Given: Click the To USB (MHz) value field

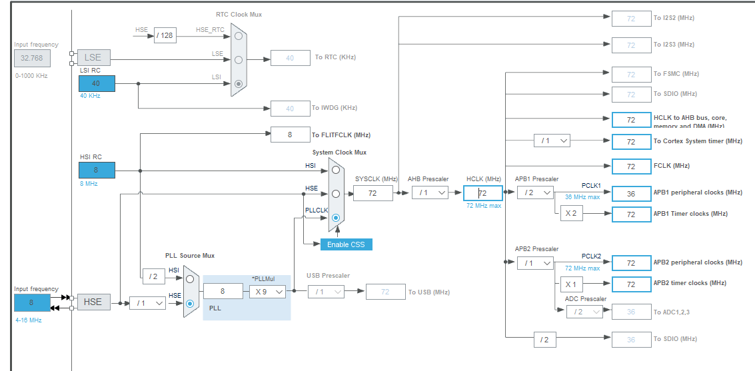Looking at the screenshot, I should tap(386, 292).
